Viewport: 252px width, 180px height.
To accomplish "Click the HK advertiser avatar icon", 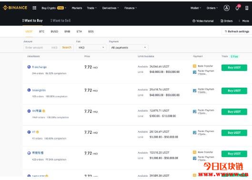I will 29,111.
